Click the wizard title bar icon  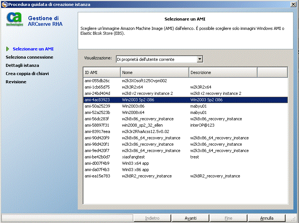pos(4,4)
